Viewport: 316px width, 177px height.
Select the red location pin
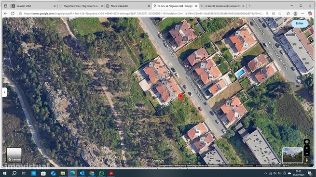click(181, 96)
